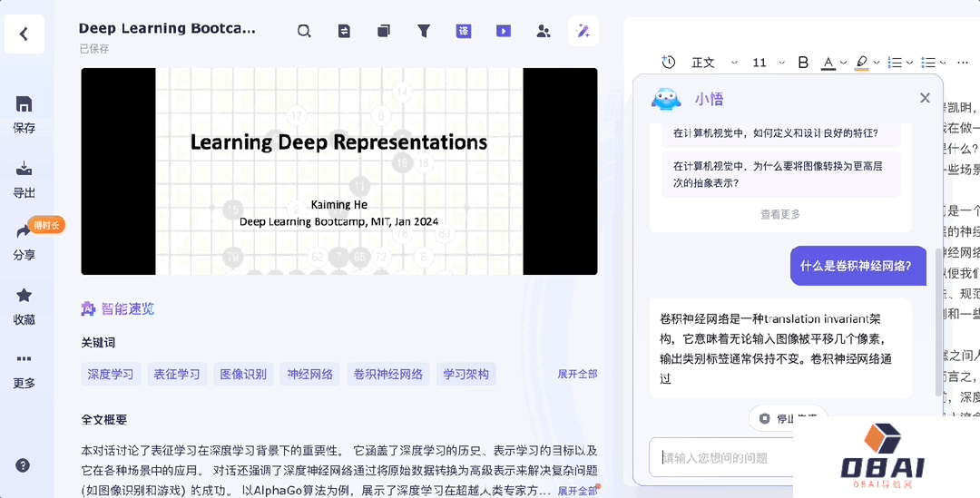Screen dimensions: 980x498
Task: Click the question input field
Action: [726, 457]
